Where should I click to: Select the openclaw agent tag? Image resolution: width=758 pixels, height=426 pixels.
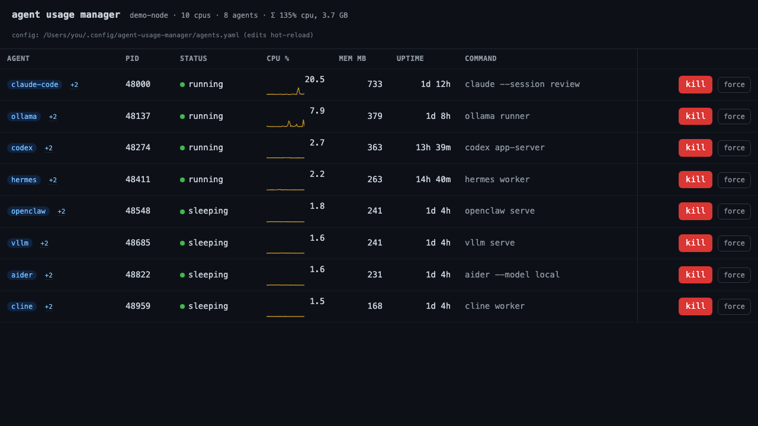pos(28,211)
